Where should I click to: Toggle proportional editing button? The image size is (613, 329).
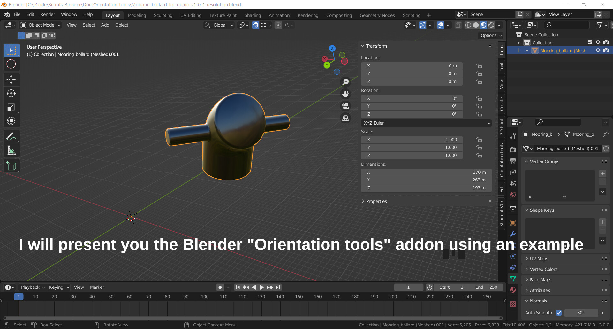(278, 25)
